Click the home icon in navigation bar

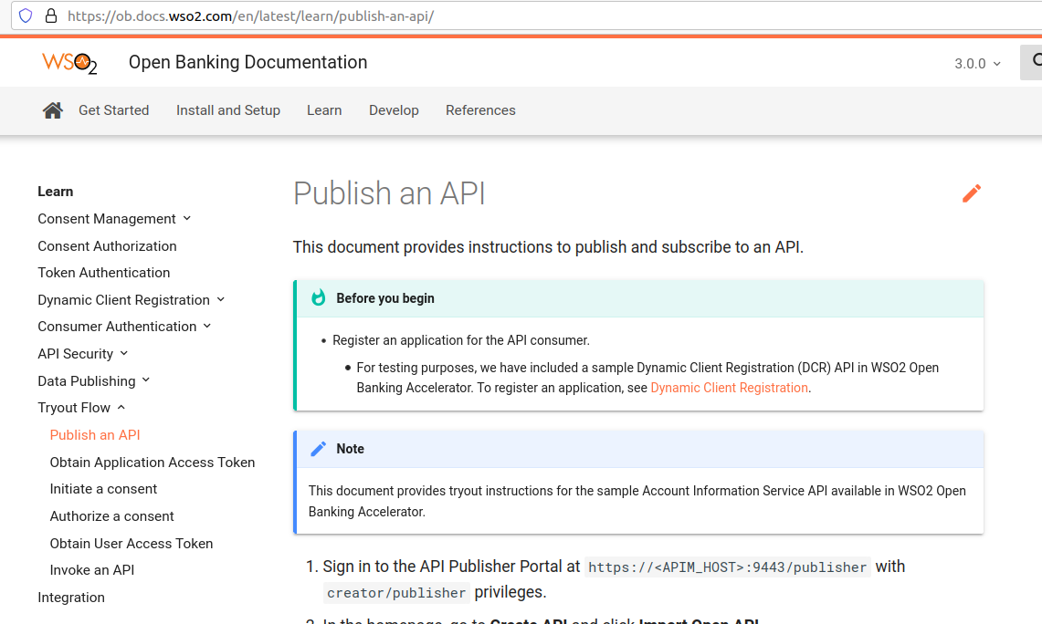tap(52, 110)
